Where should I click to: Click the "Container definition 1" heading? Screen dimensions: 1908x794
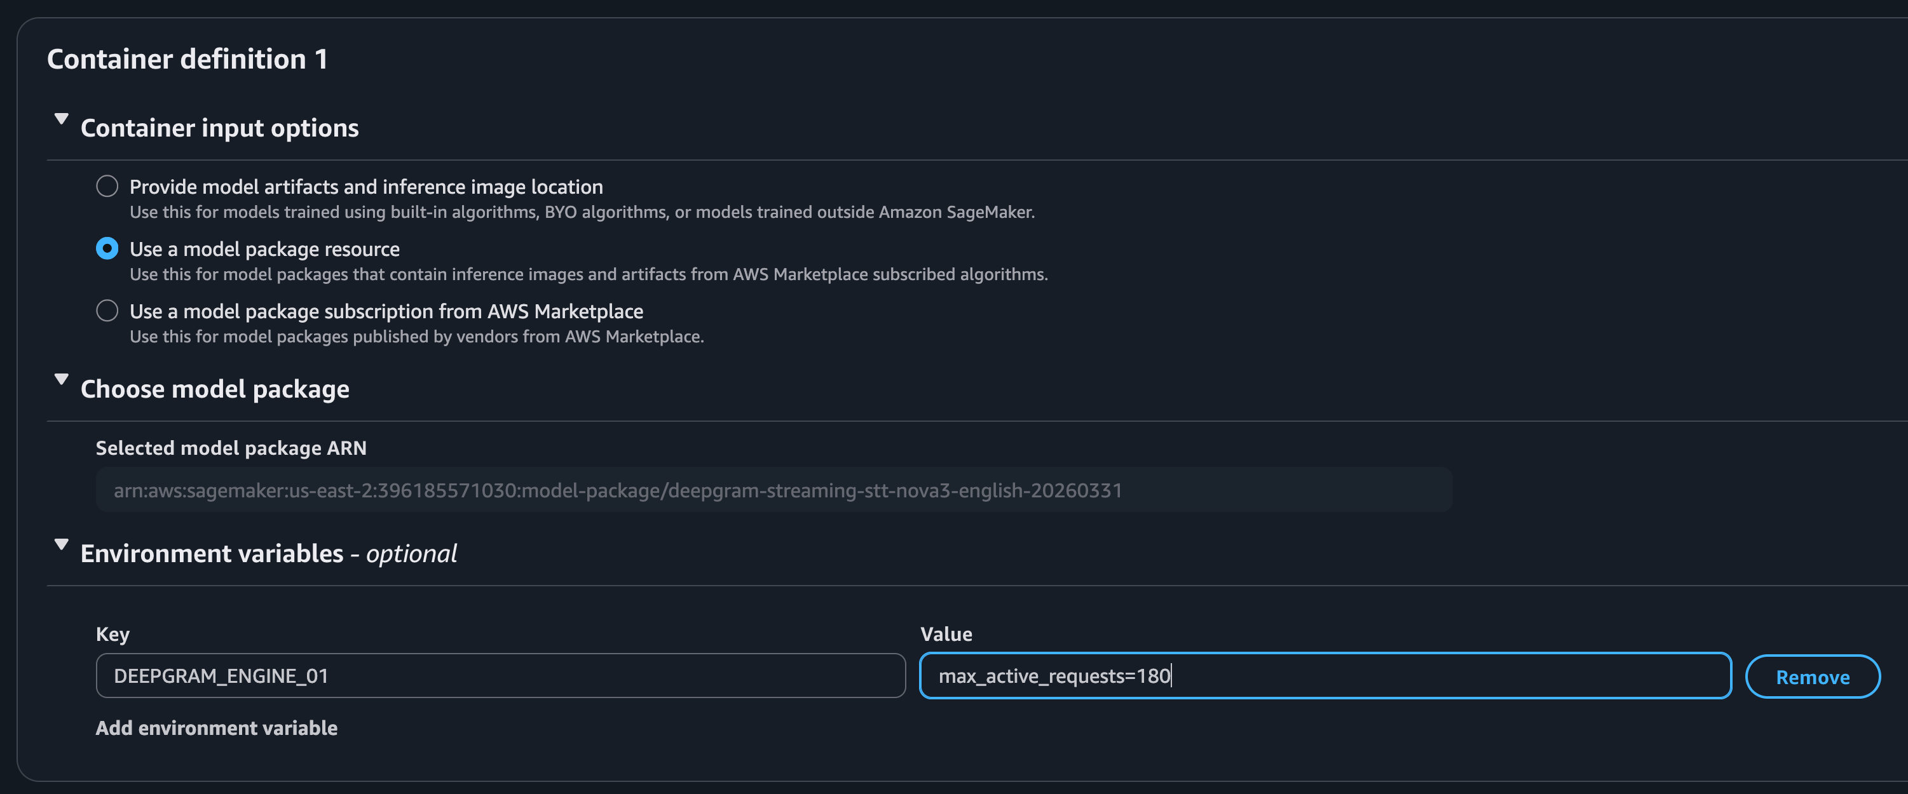tap(188, 58)
